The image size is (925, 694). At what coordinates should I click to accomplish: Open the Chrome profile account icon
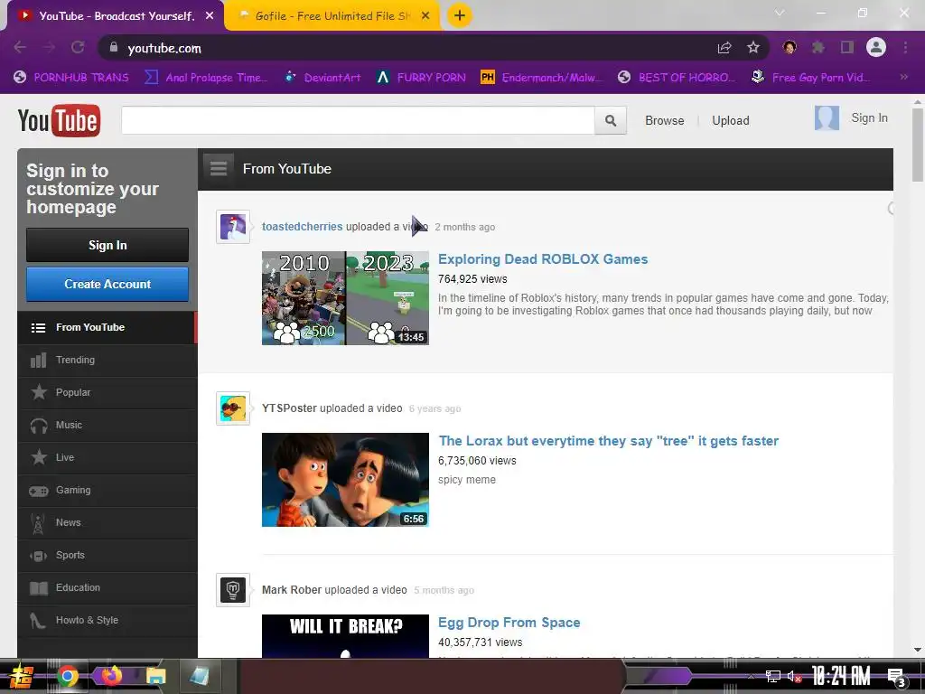point(876,47)
